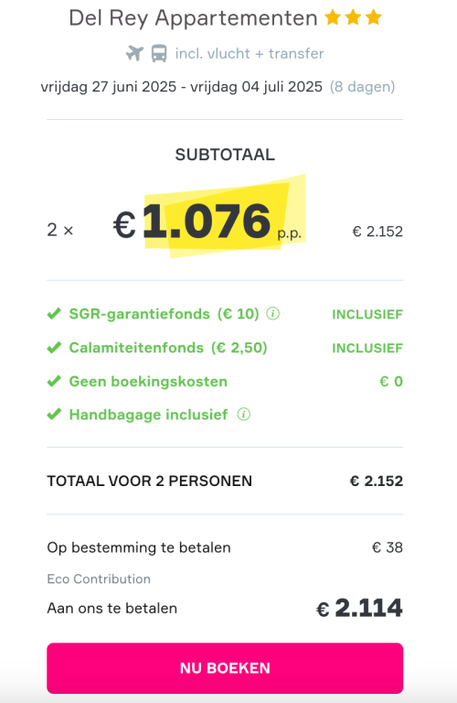Click the Handbagage inclusief checkmark
Screen dimensions: 457x703
click(54, 415)
